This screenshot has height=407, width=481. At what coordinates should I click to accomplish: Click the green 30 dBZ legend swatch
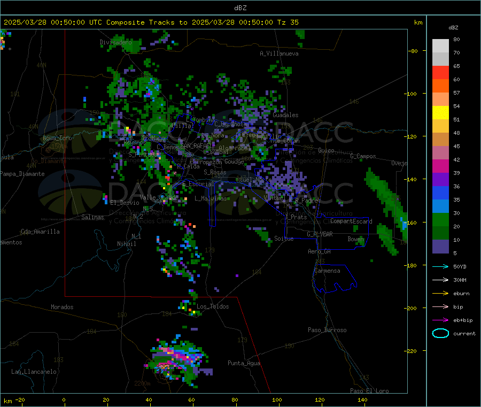click(x=440, y=219)
